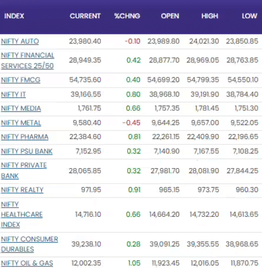262x268 pixels.
Task: Open NIFTY CONSUMER DURABLES link
Action: tap(29, 244)
